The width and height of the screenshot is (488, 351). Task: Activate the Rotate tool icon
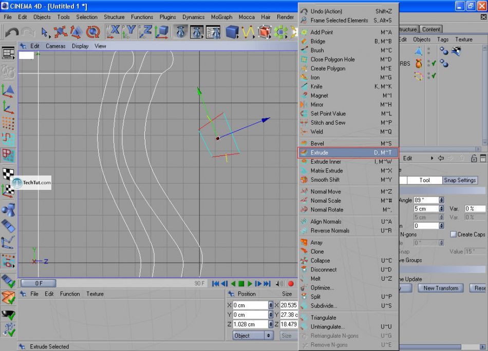coord(93,32)
